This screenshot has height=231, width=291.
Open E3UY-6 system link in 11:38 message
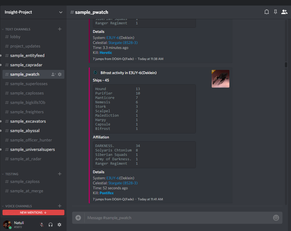pos(113,38)
